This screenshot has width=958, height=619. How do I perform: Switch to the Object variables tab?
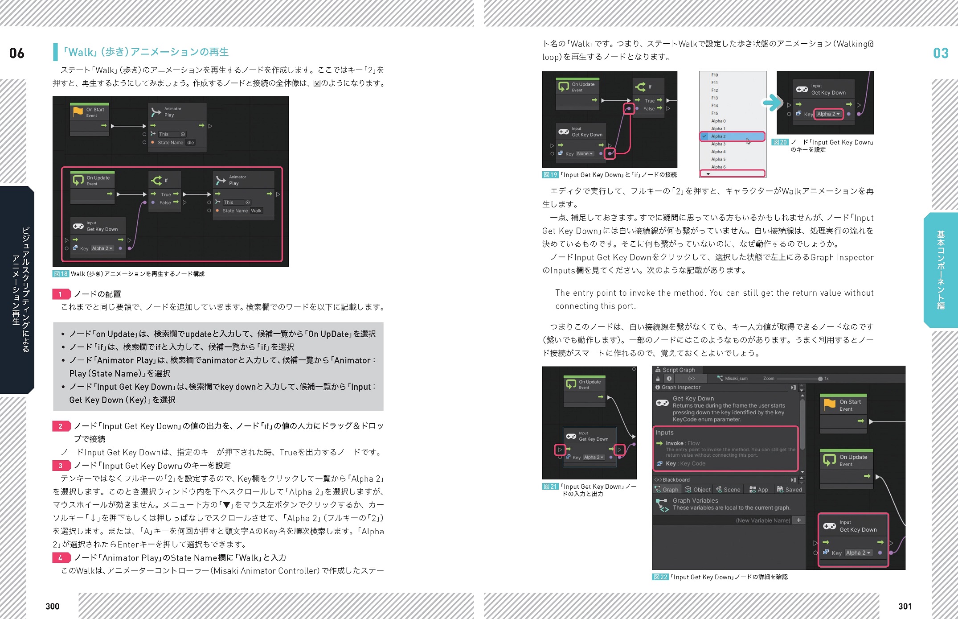pyautogui.click(x=698, y=490)
